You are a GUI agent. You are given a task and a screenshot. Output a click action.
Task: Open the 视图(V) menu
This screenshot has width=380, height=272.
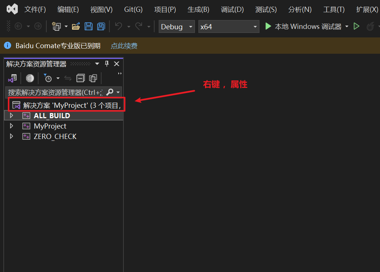tap(101, 9)
